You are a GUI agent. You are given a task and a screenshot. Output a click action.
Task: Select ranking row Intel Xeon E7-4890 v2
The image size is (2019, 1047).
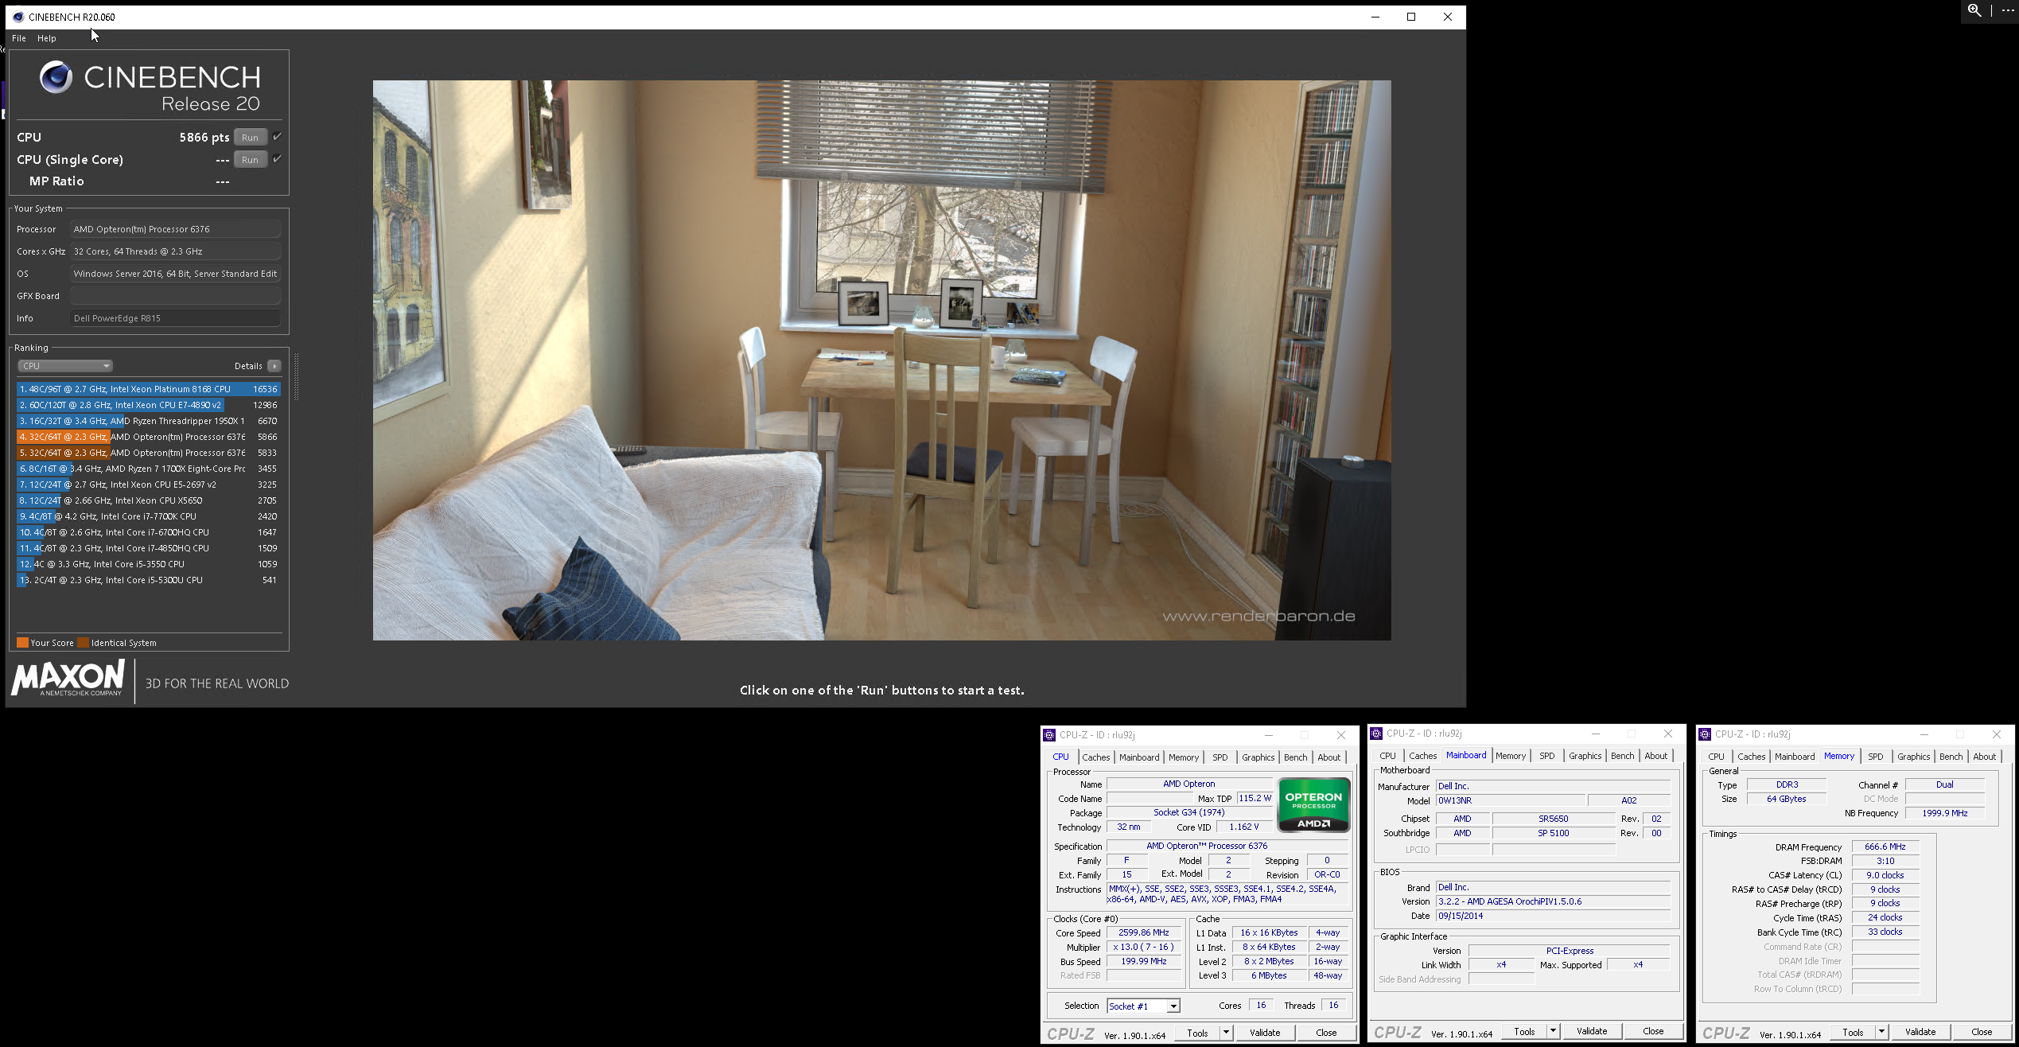coord(149,405)
